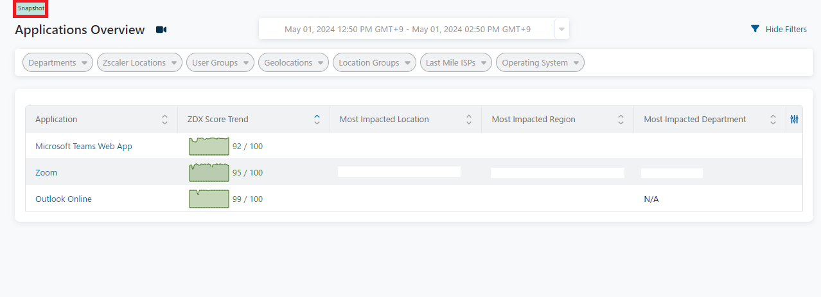
Task: Open the Microsoft Teams Web App link
Action: [84, 146]
